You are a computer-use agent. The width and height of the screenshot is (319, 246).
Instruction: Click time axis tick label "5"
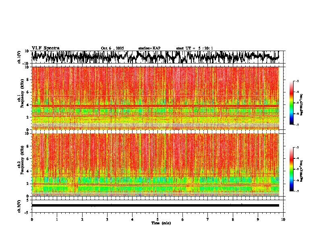(x=157, y=219)
